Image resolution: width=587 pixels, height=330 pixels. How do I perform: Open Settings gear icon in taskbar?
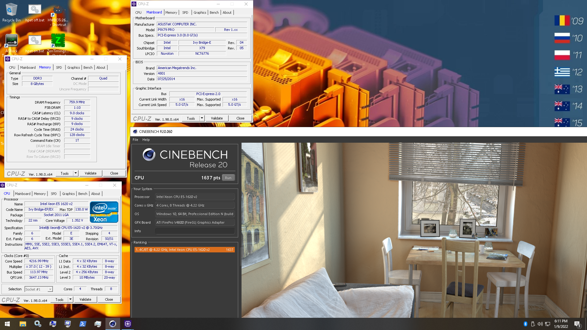pyautogui.click(x=38, y=324)
